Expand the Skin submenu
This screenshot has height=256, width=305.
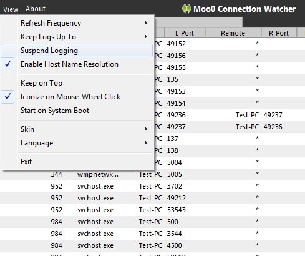77,129
